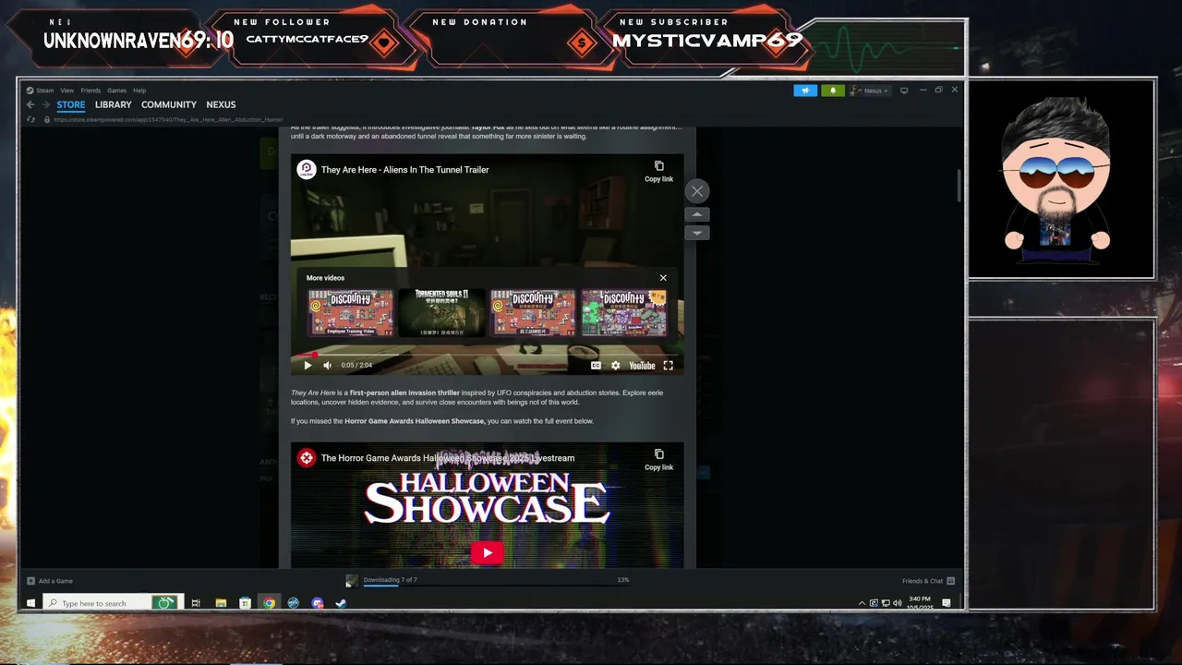
Task: Open Downloading 7 of 7 status
Action: click(x=390, y=580)
